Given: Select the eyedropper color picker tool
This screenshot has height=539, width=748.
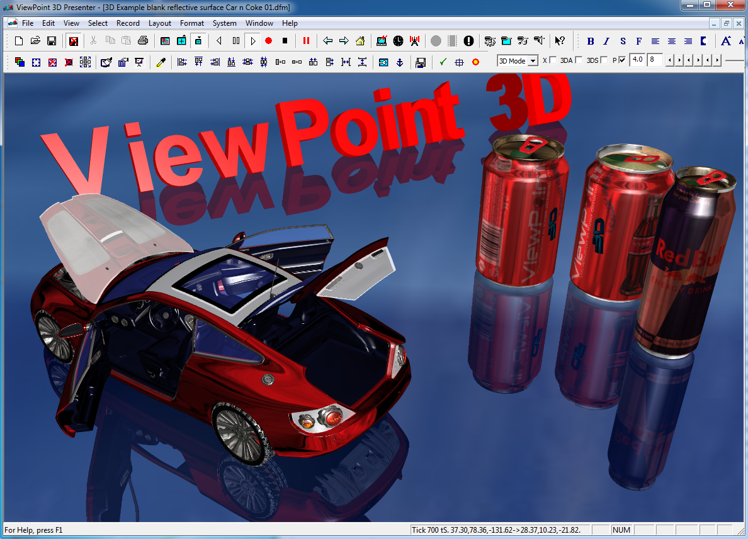Looking at the screenshot, I should click(x=161, y=62).
